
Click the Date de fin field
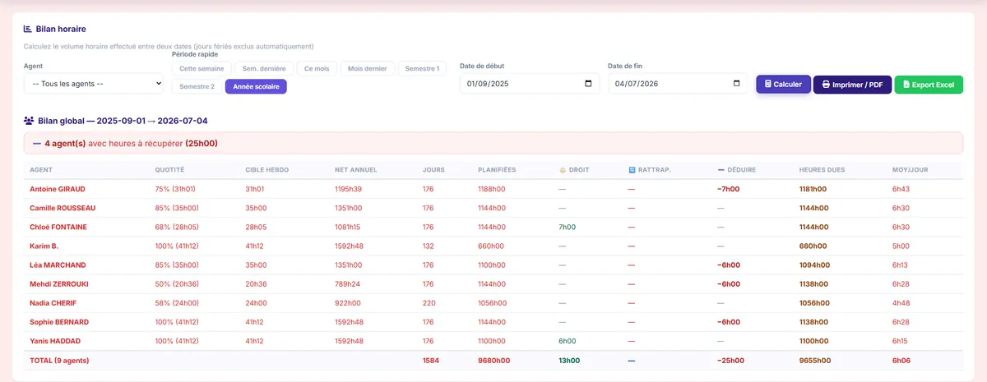(x=678, y=84)
